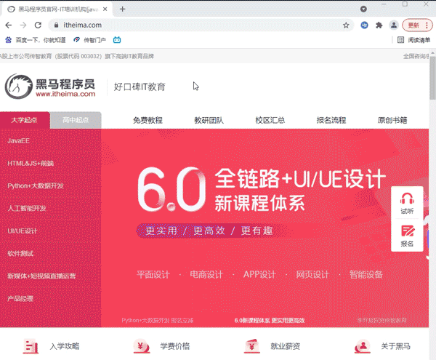Switch to the 高中起点 tab

76,120
